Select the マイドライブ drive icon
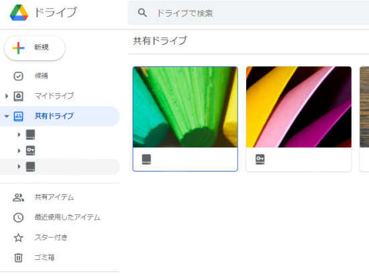 [x=18, y=96]
